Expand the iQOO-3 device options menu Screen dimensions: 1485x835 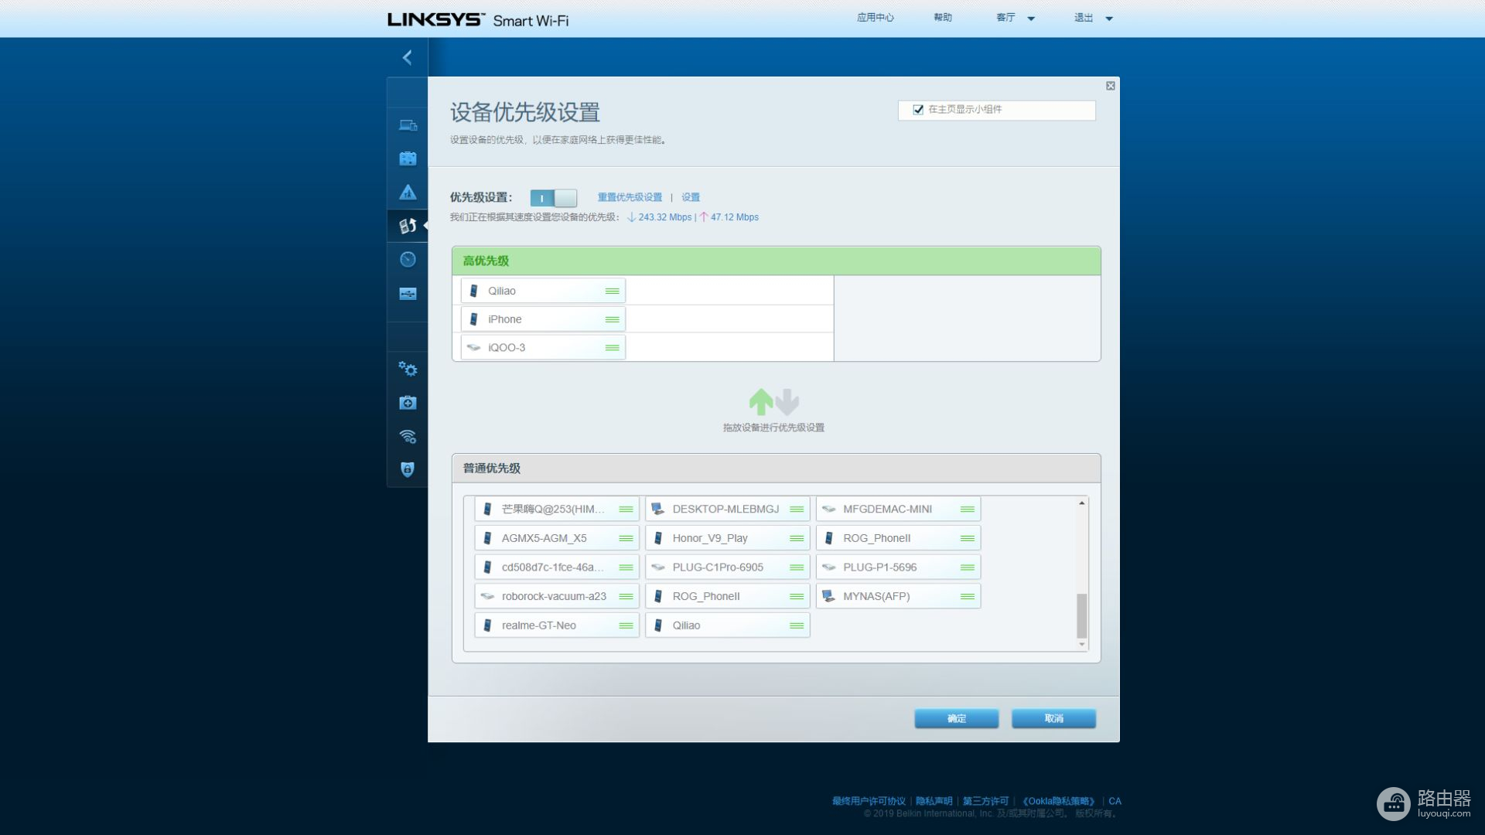tap(612, 346)
